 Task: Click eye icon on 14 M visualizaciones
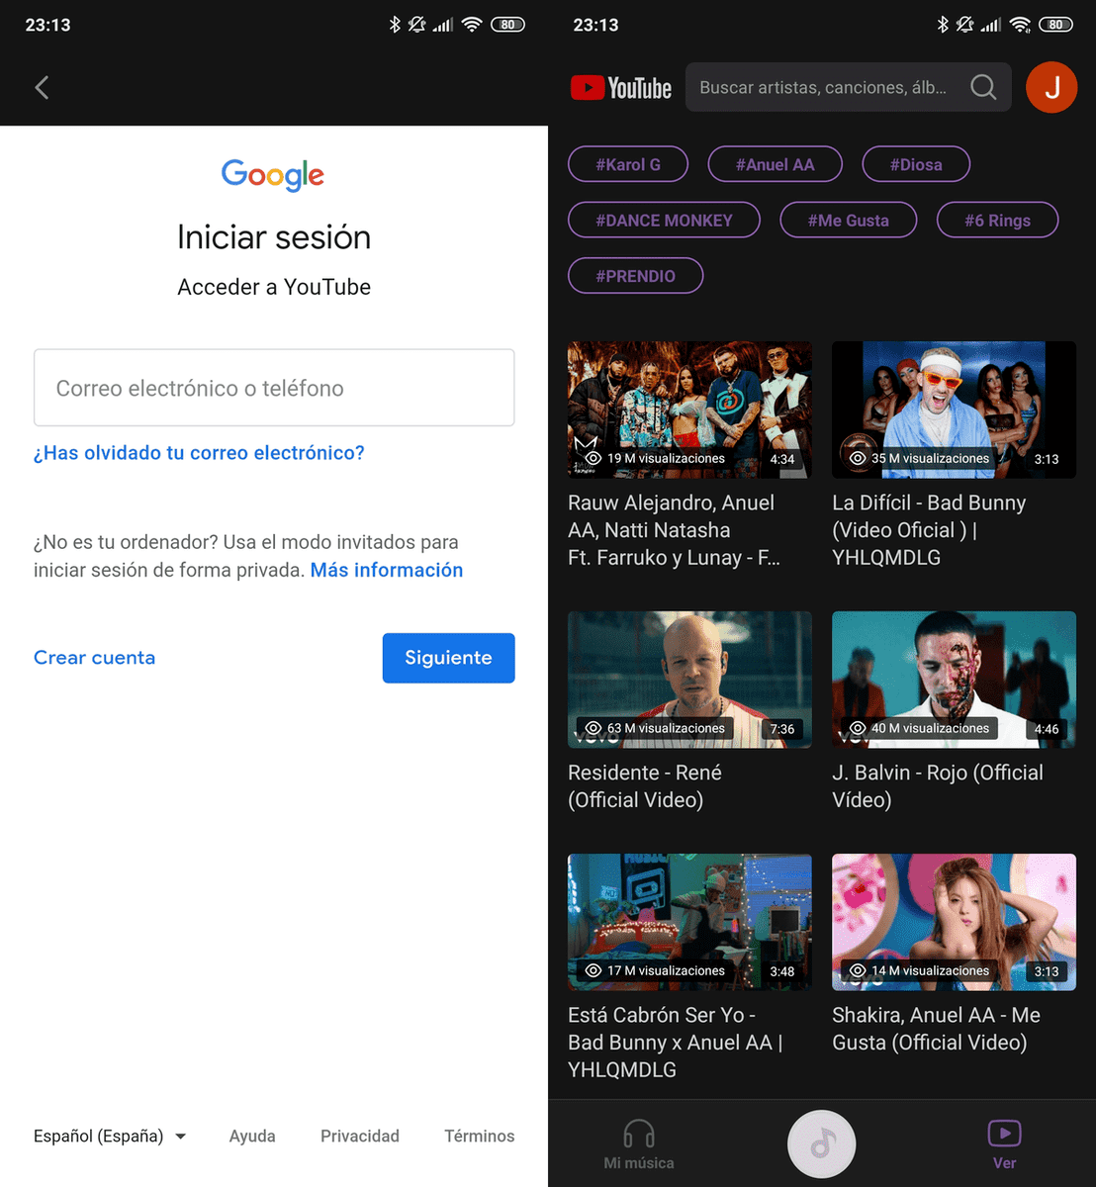pyautogui.click(x=858, y=970)
